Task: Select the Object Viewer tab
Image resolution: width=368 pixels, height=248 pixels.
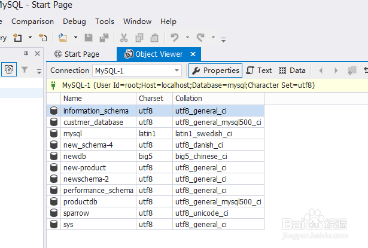Action: [x=159, y=54]
